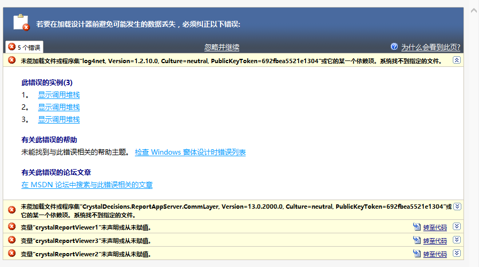The height and width of the screenshot is (267, 479).
Task: Select the 5 个错误 tab
Action: (25, 47)
